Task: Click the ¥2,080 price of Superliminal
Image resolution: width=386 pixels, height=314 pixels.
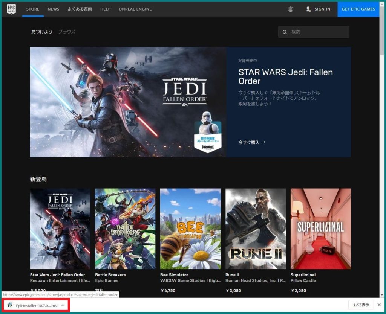Action: (x=299, y=291)
